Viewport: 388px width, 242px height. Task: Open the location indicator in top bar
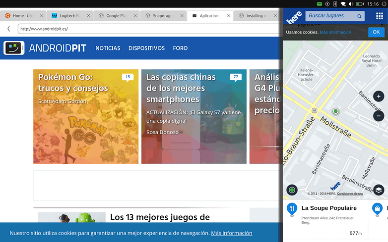[x=327, y=4]
